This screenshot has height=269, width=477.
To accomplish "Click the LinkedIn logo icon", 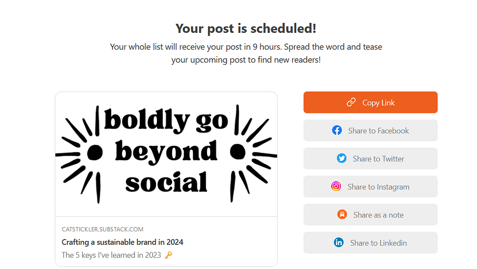I will click(339, 243).
